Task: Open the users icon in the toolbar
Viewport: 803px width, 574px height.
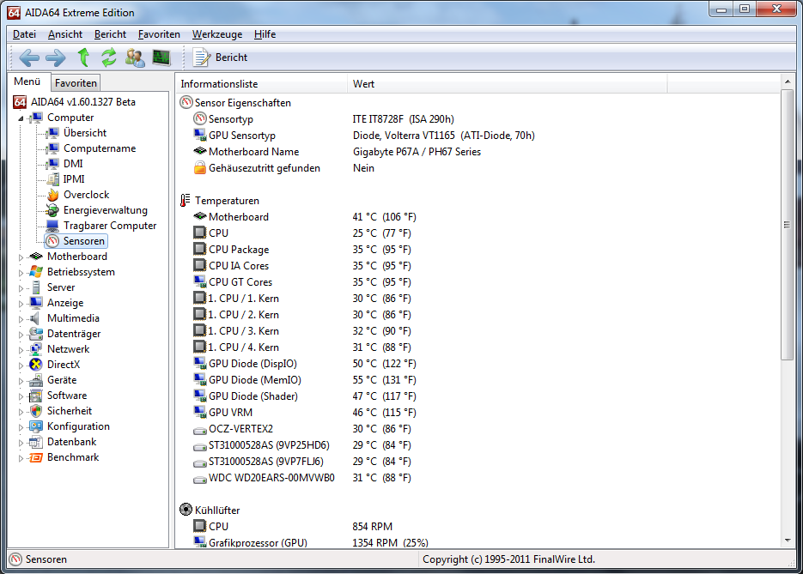Action: point(135,57)
